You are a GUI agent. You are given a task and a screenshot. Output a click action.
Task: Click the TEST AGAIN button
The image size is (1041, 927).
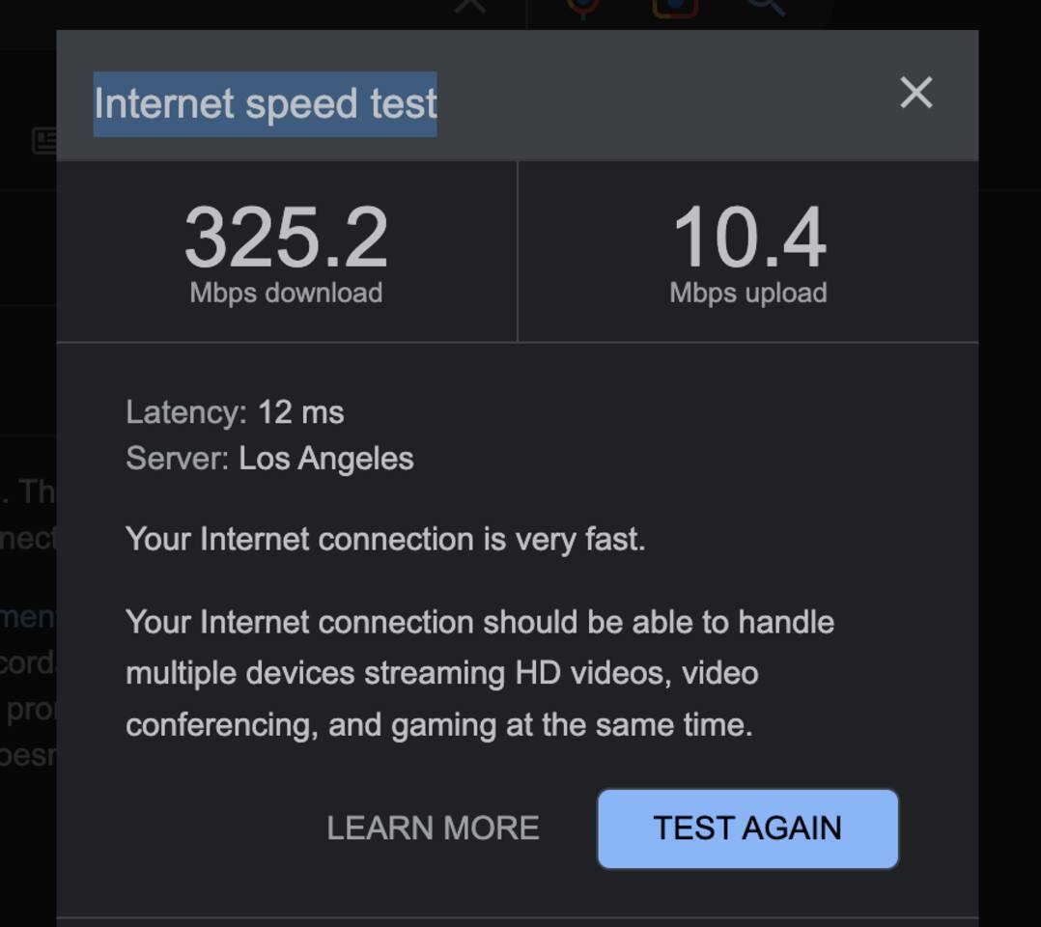coord(747,829)
